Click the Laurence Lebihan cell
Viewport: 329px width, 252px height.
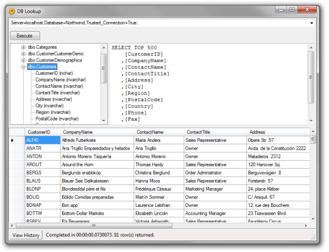(159, 206)
